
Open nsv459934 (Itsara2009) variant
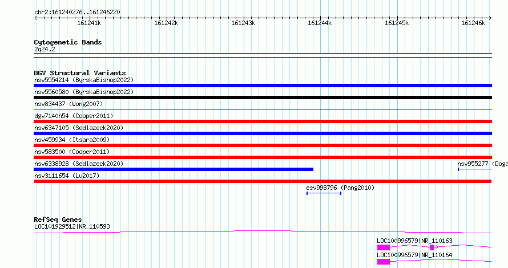[x=72, y=140]
